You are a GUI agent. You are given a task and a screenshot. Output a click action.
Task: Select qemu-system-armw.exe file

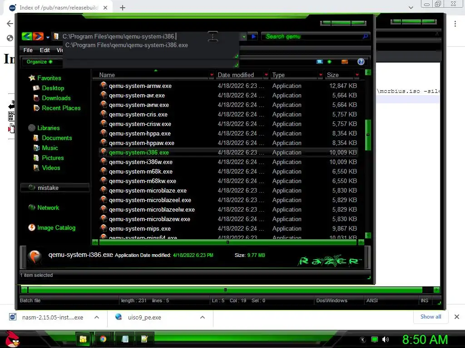click(140, 86)
